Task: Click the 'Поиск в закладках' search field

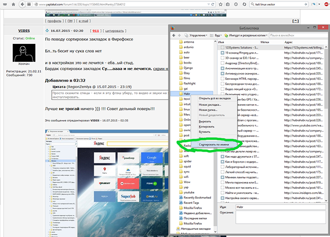Action: pyautogui.click(x=298, y=35)
